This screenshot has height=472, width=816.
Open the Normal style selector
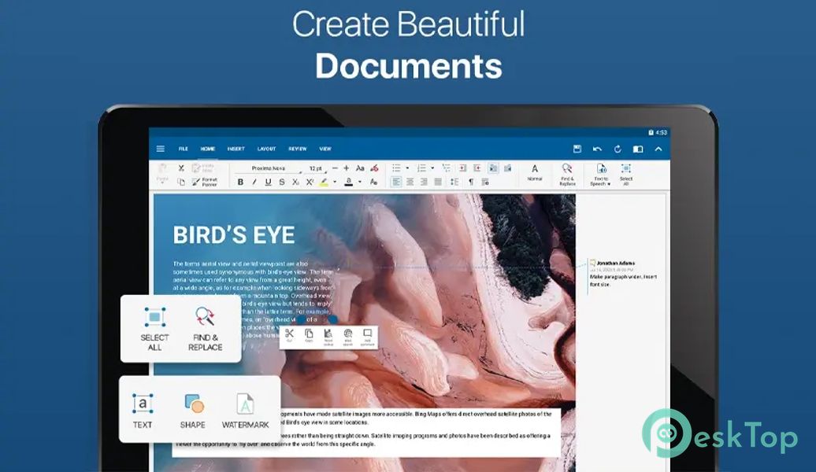pyautogui.click(x=535, y=172)
